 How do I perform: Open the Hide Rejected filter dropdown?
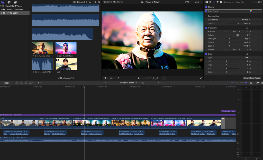79,2
